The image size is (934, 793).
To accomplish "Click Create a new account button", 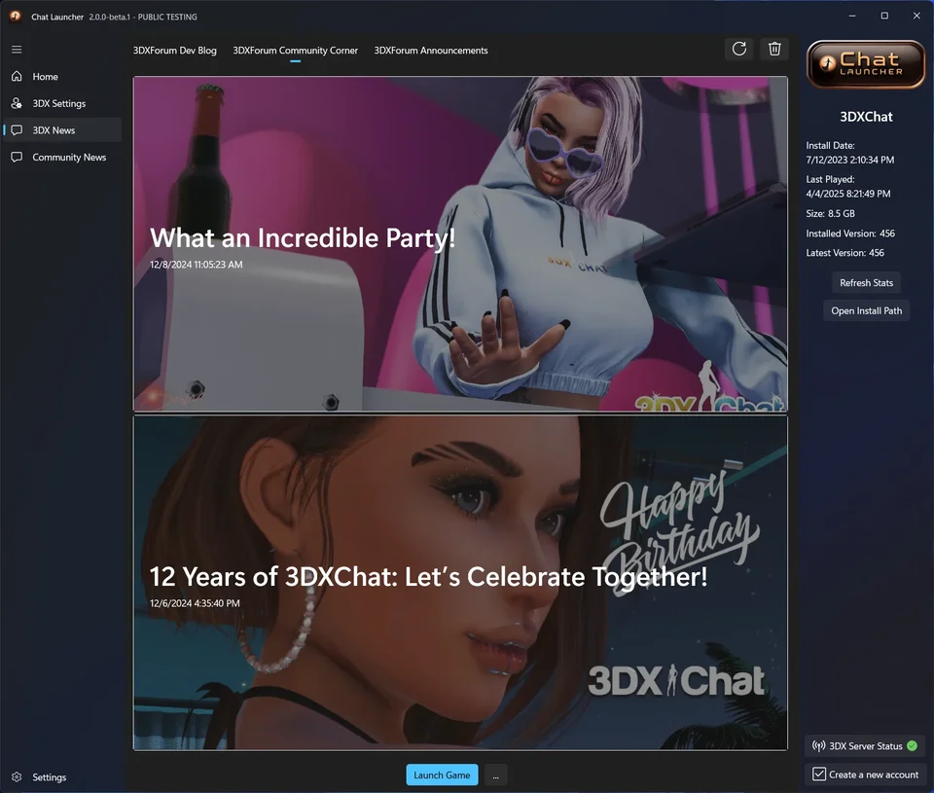I will click(866, 775).
